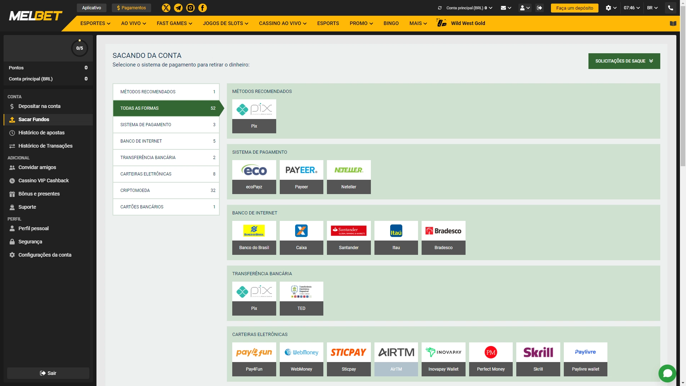Open the live chat bubble
The width and height of the screenshot is (686, 386).
pyautogui.click(x=667, y=373)
